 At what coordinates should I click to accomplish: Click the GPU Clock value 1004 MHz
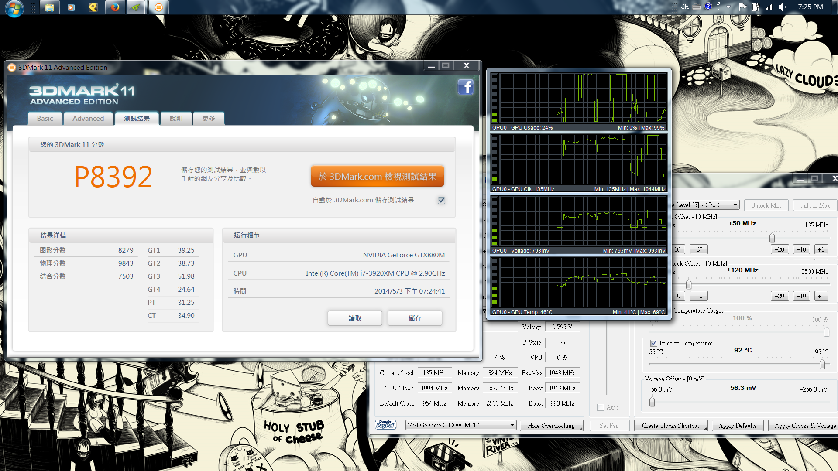pyautogui.click(x=434, y=388)
